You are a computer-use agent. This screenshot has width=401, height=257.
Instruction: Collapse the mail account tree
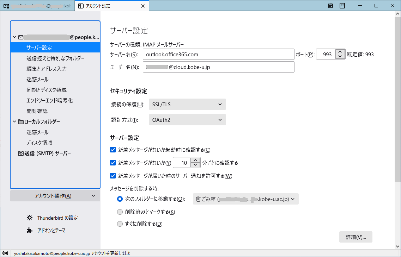pos(14,37)
